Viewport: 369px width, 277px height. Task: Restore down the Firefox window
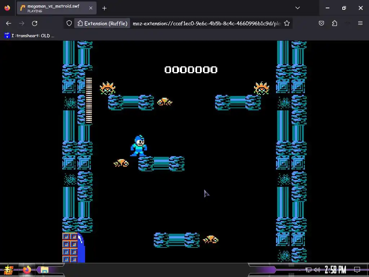click(344, 8)
